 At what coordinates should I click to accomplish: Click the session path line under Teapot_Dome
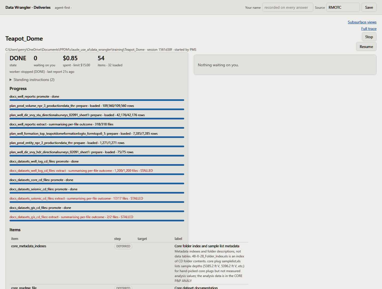(x=101, y=50)
